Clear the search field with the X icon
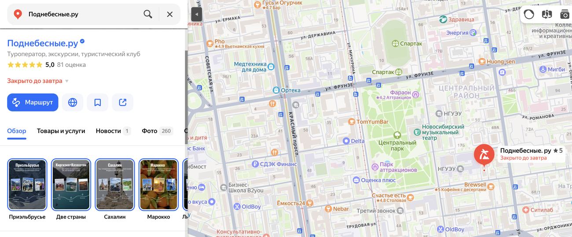572x237 pixels. pos(170,14)
